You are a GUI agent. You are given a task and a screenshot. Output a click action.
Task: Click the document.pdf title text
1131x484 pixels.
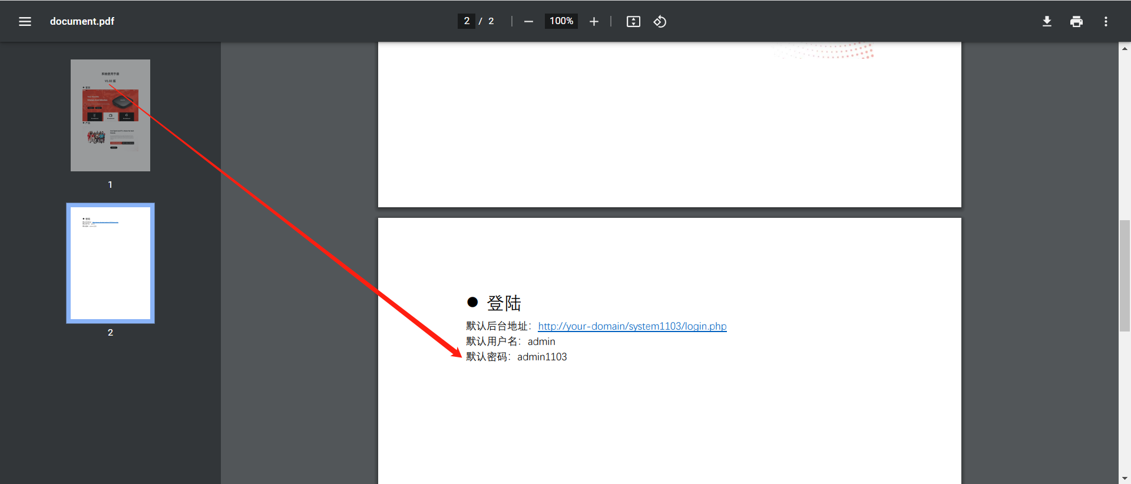82,21
